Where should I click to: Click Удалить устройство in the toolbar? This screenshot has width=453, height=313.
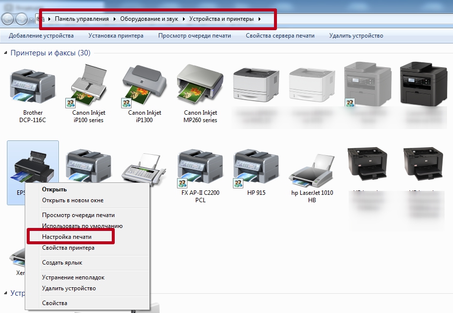[356, 36]
